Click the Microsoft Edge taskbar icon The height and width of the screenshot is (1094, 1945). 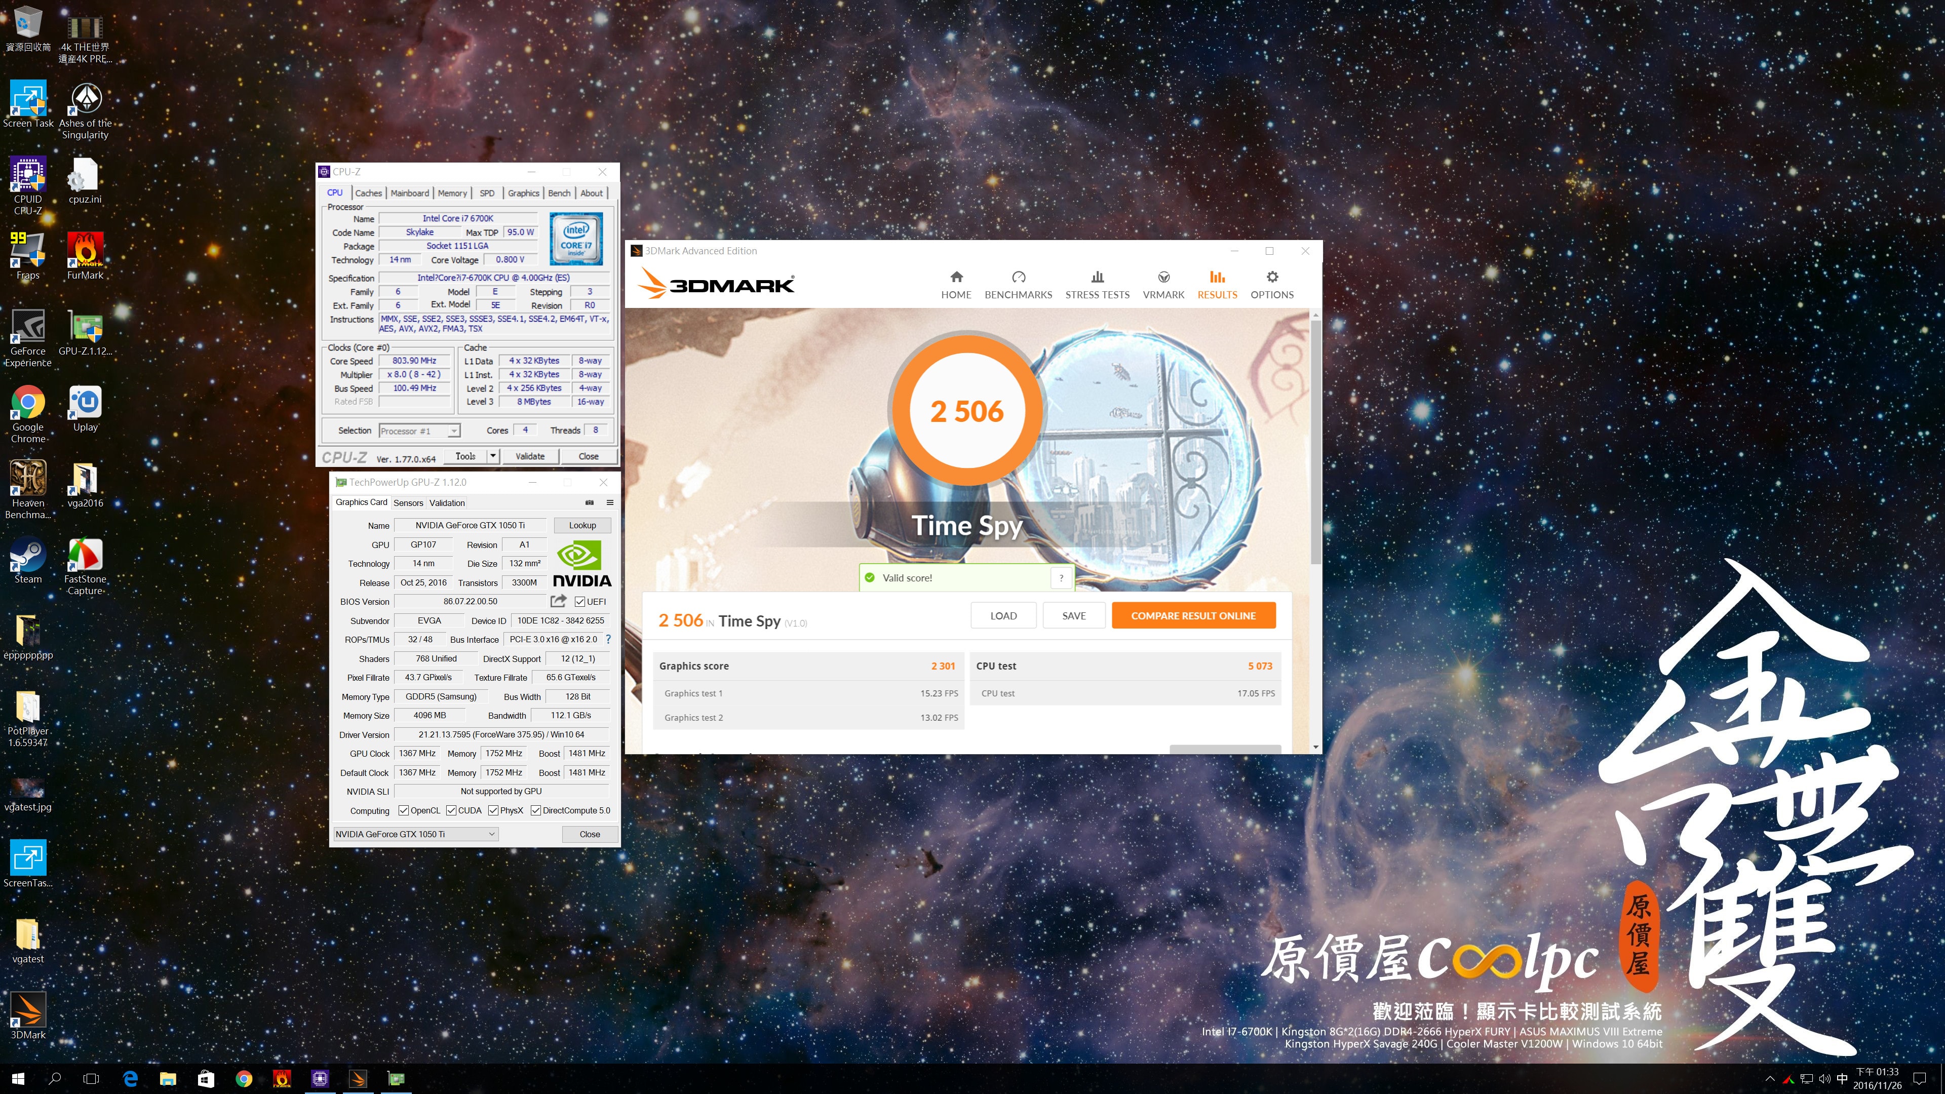pyautogui.click(x=130, y=1079)
